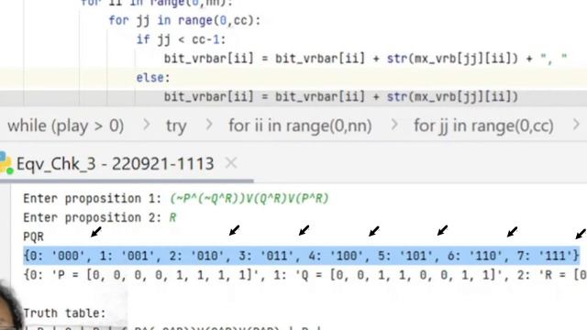Click 'Enter proposition 2:' console line
This screenshot has width=587, height=330.
100,218
